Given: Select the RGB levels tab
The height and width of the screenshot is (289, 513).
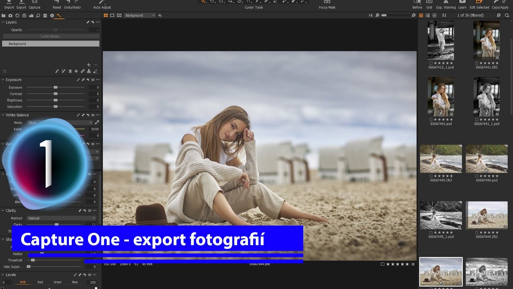Looking at the screenshot, I should point(23,282).
